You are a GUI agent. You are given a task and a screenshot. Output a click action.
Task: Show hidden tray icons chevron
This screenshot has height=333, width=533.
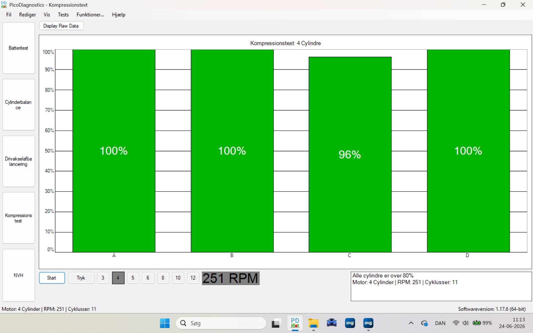pyautogui.click(x=411, y=323)
